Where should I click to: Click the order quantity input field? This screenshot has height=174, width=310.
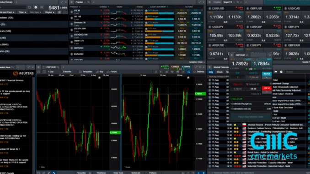point(238,78)
